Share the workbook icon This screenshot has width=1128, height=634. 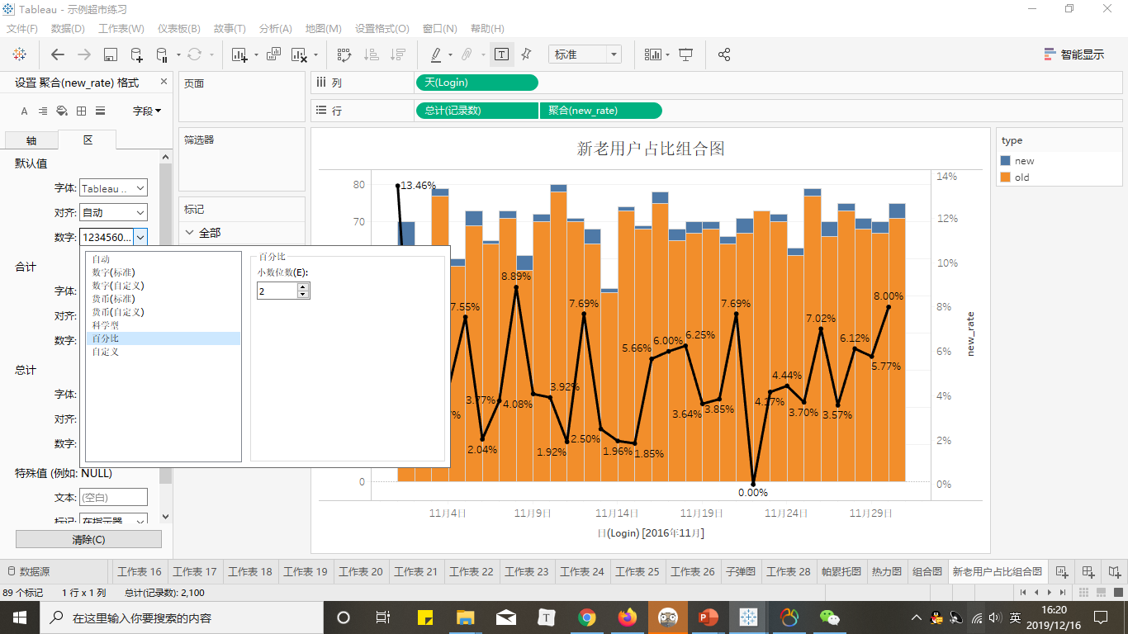click(724, 54)
